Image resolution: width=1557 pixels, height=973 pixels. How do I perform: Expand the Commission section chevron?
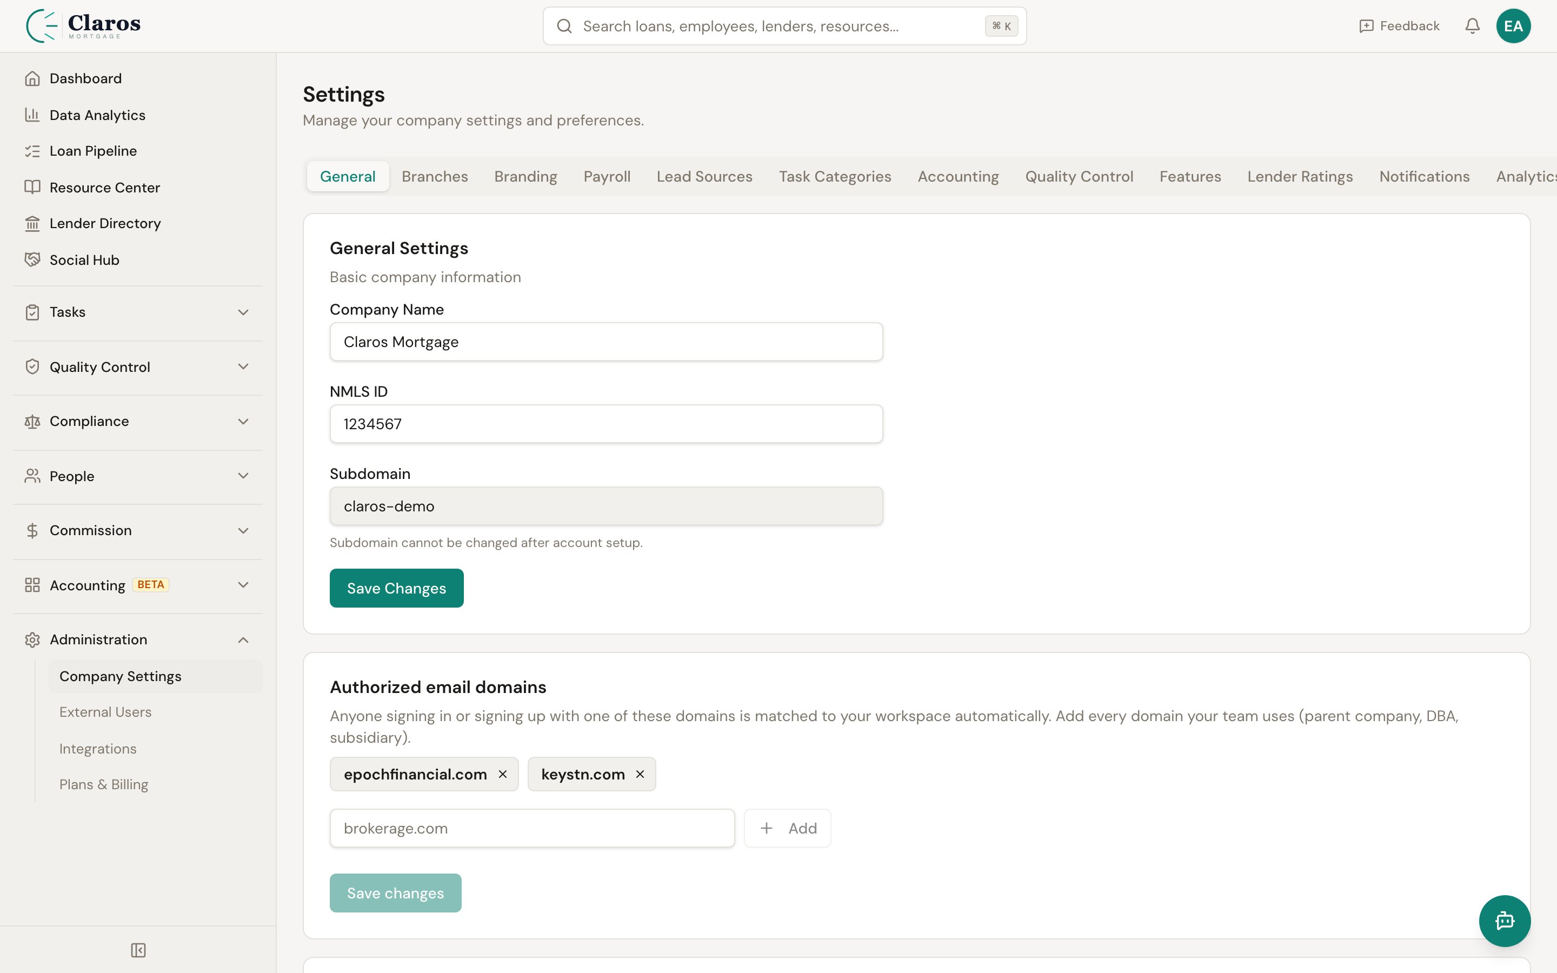point(243,531)
